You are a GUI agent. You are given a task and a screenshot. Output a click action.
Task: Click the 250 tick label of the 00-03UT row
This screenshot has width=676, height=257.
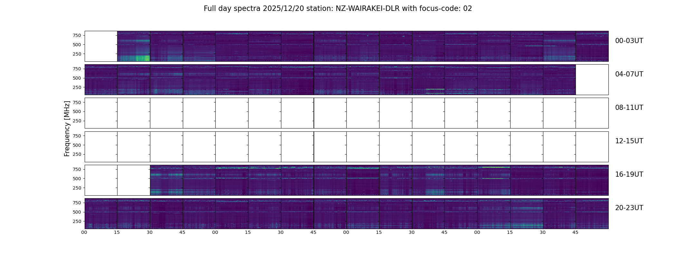(x=77, y=54)
